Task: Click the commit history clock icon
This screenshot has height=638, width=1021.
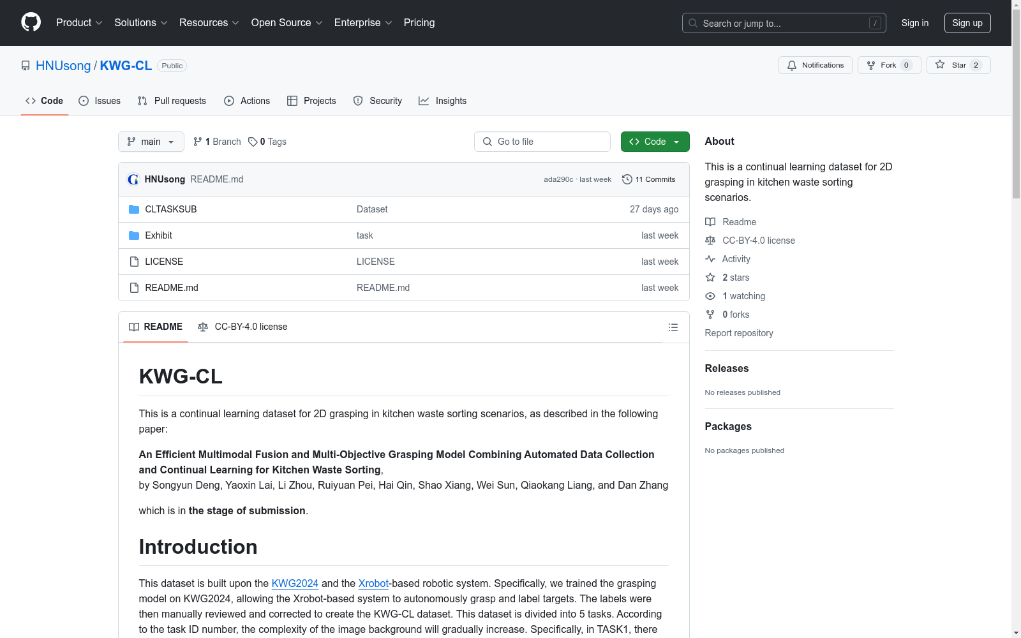Action: [x=627, y=179]
